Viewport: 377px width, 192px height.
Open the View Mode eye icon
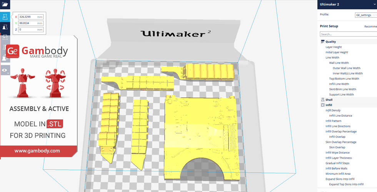click(x=5, y=70)
